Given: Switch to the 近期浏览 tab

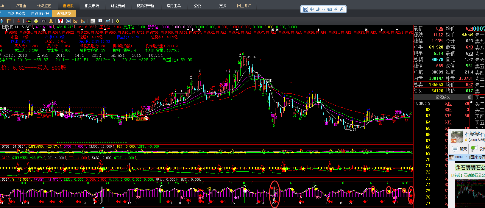Looking at the screenshot, I should pyautogui.click(x=64, y=13).
